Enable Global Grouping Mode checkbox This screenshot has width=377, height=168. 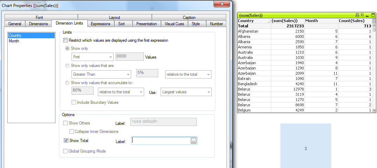[65, 151]
